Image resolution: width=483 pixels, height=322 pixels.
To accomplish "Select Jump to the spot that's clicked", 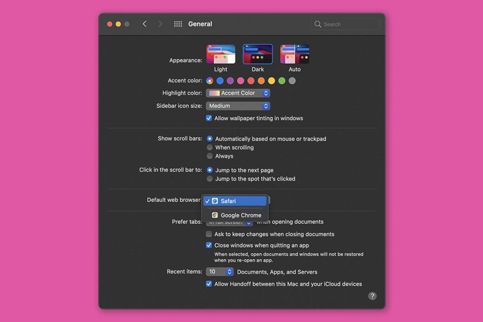I will [210, 179].
